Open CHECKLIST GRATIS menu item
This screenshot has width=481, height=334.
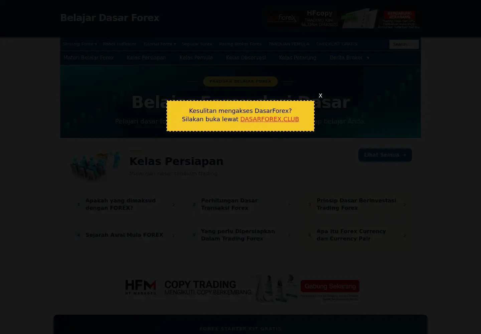337,44
